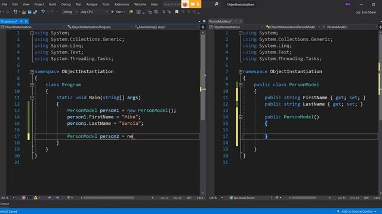Click No issues found indicator in right pane

point(242,198)
